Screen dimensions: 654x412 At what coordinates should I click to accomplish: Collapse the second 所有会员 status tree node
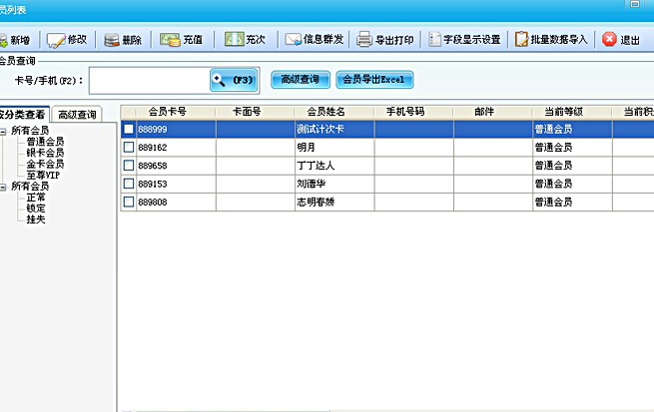pyautogui.click(x=4, y=187)
